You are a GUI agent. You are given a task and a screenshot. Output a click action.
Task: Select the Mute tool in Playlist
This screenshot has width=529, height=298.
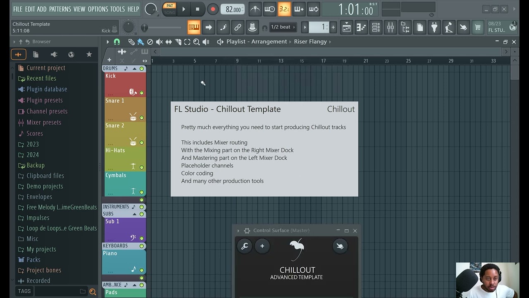[159, 42]
